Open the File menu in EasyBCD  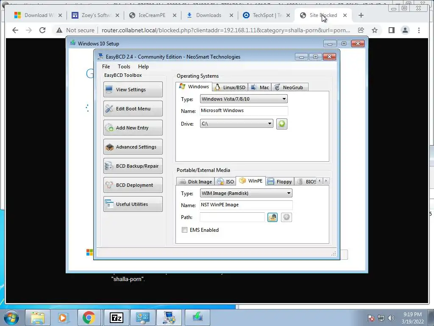pyautogui.click(x=106, y=67)
